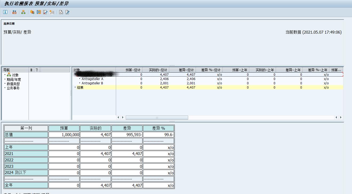The image size is (352, 194).
Task: Open the number format ,00 toolbar icon
Action: (x=52, y=12)
